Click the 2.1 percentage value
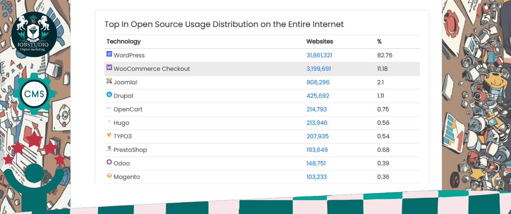Screen dimensions: 511x214 380,82
